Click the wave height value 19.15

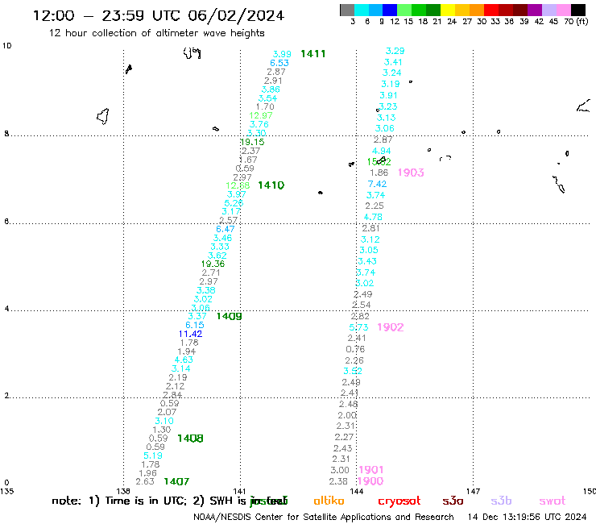tap(252, 142)
